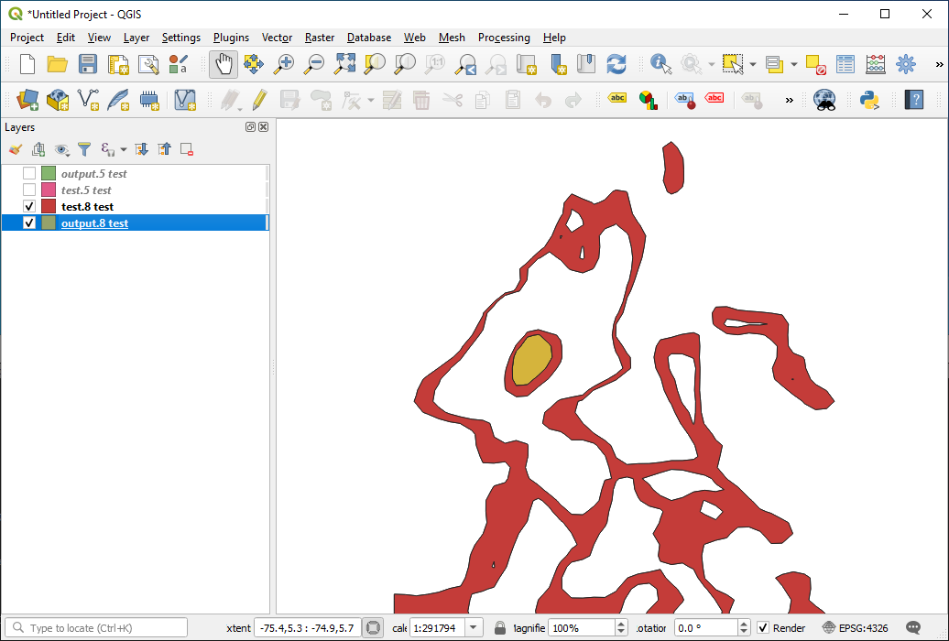The height and width of the screenshot is (641, 949).
Task: Click the Type to locate search field
Action: point(96,627)
